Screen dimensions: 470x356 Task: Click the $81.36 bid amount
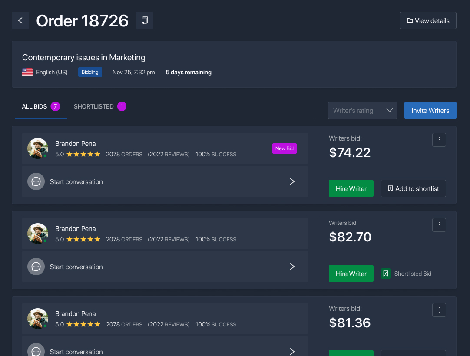tap(350, 323)
